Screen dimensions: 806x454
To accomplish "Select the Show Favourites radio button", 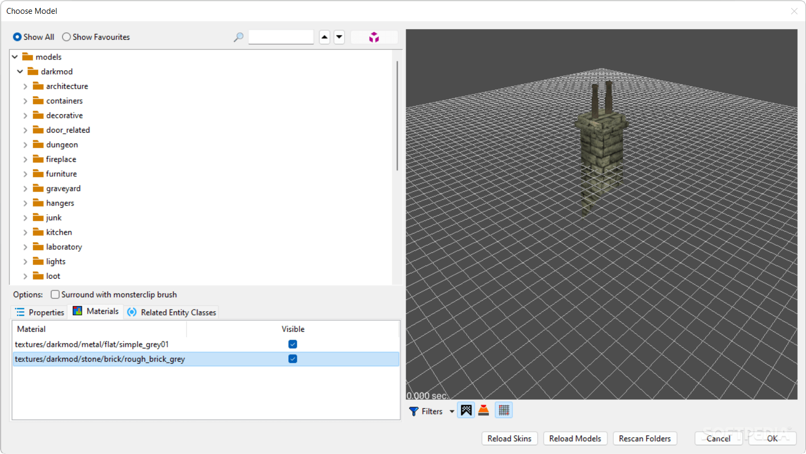I will tap(66, 37).
